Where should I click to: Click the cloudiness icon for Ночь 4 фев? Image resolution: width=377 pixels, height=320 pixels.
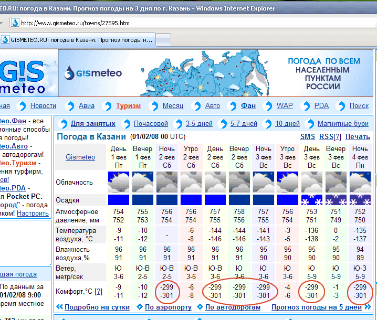pos(360,182)
